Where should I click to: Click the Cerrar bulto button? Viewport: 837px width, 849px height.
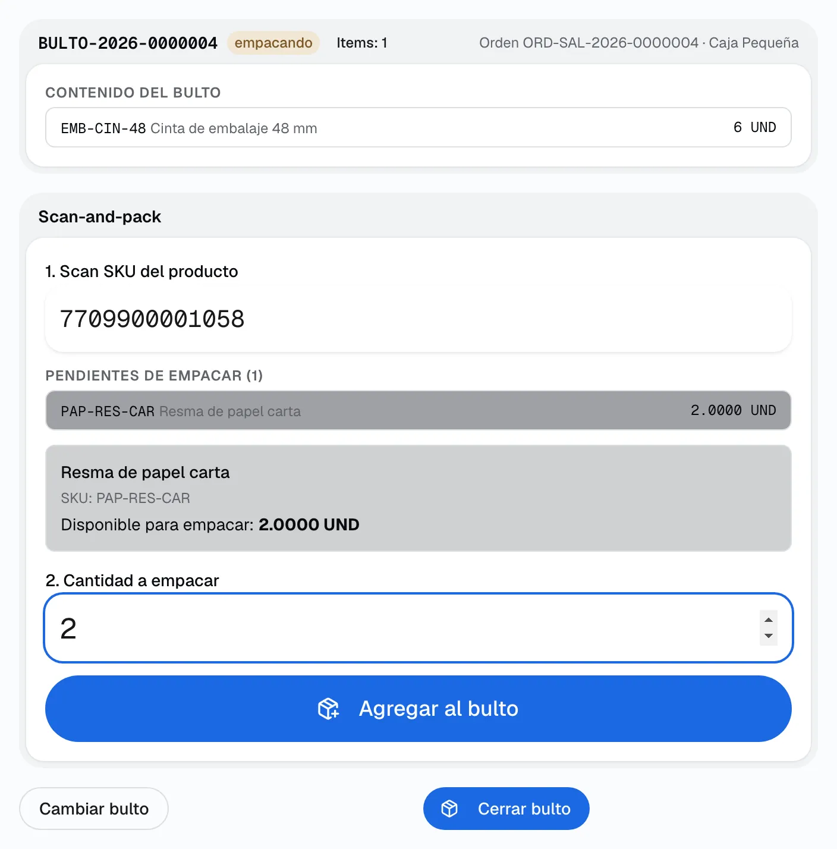[506, 809]
